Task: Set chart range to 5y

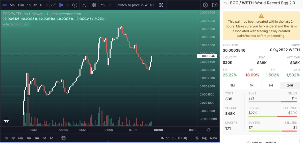Action: tap(6, 138)
